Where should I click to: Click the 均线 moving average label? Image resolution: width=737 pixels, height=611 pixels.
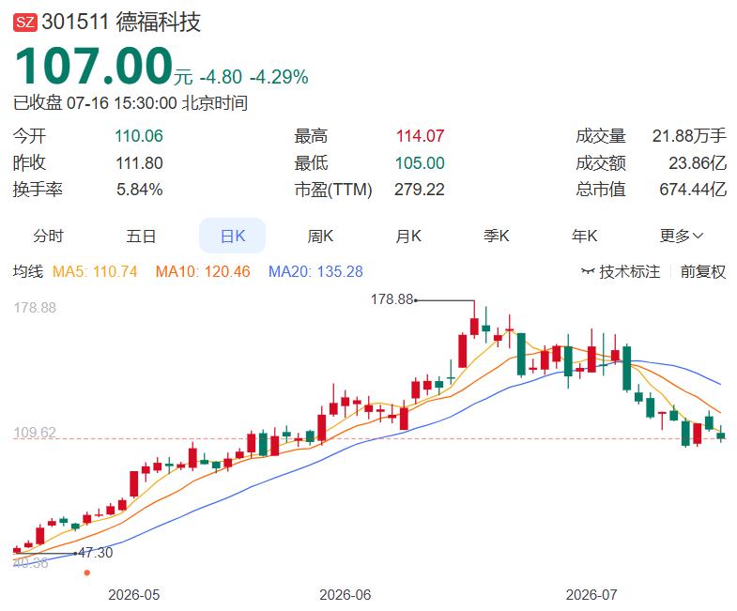pyautogui.click(x=28, y=271)
